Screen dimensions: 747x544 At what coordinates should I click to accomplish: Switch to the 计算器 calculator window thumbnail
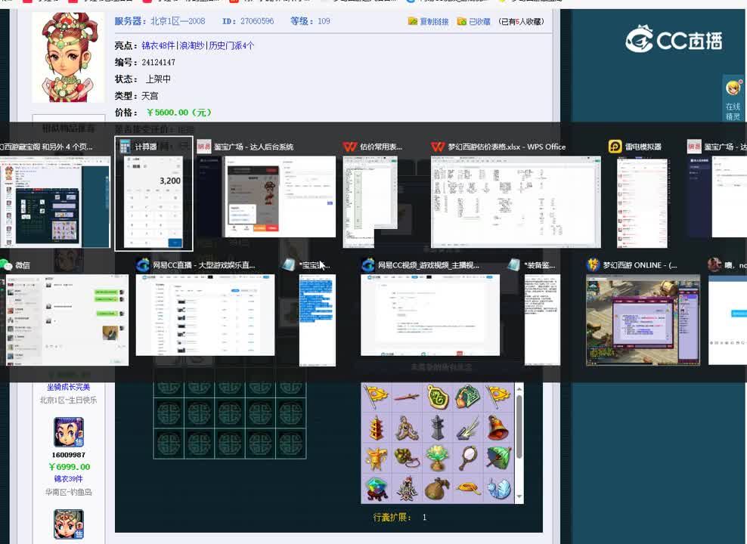click(x=154, y=193)
